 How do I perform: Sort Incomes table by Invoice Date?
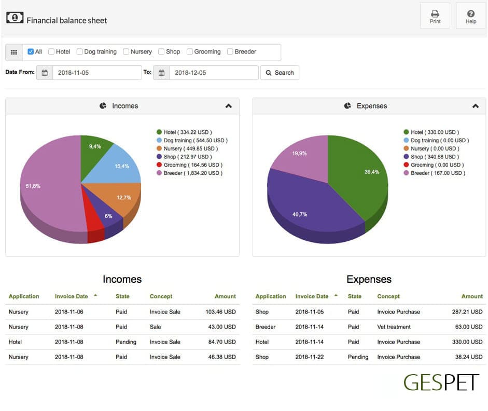click(x=71, y=296)
